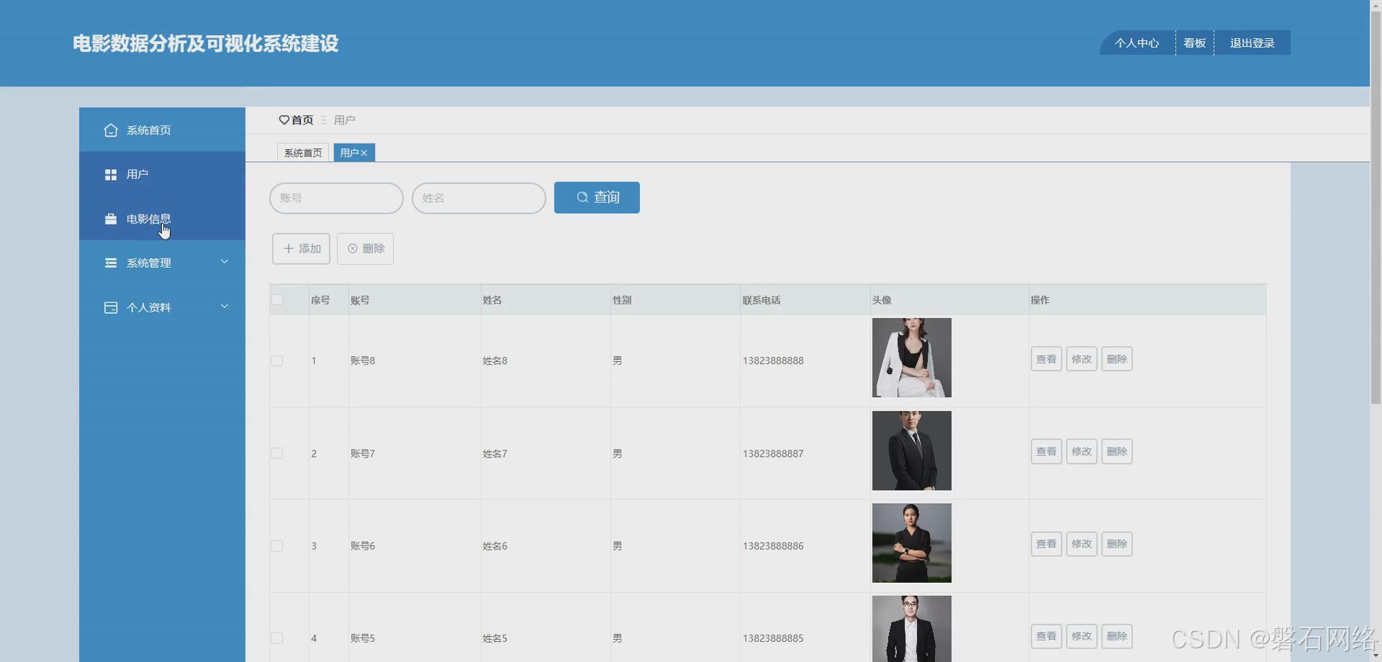Screen dimensions: 1382x662
Task: Click 退出登录 to log out
Action: point(1252,43)
